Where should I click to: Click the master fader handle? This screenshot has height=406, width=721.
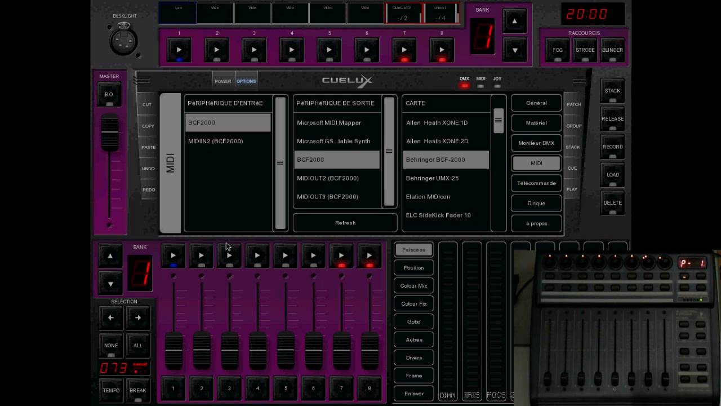pos(109,133)
